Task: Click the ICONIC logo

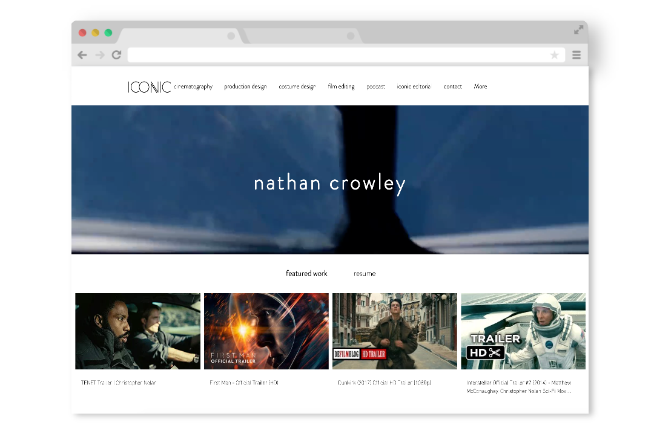Action: [149, 87]
